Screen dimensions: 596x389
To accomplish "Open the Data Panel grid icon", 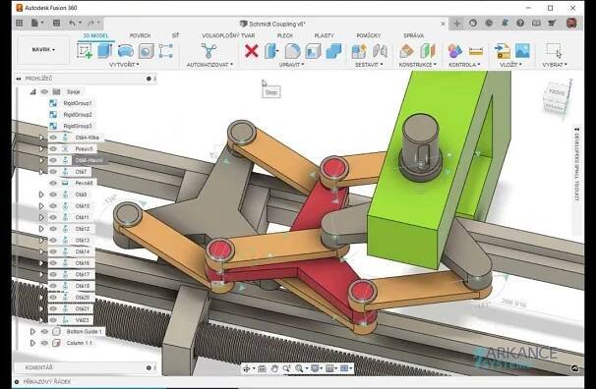I will (x=20, y=24).
